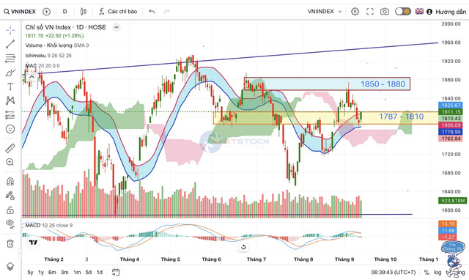Set range to 5y
The width and height of the screenshot is (469, 280).
click(x=30, y=272)
